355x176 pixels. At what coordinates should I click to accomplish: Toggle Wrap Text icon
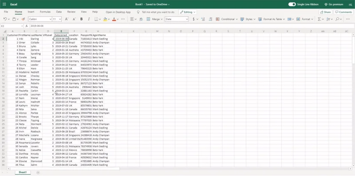coord(141,19)
